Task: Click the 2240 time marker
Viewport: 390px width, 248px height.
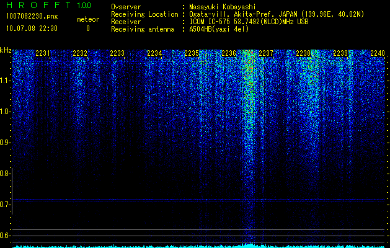Action: [x=378, y=53]
